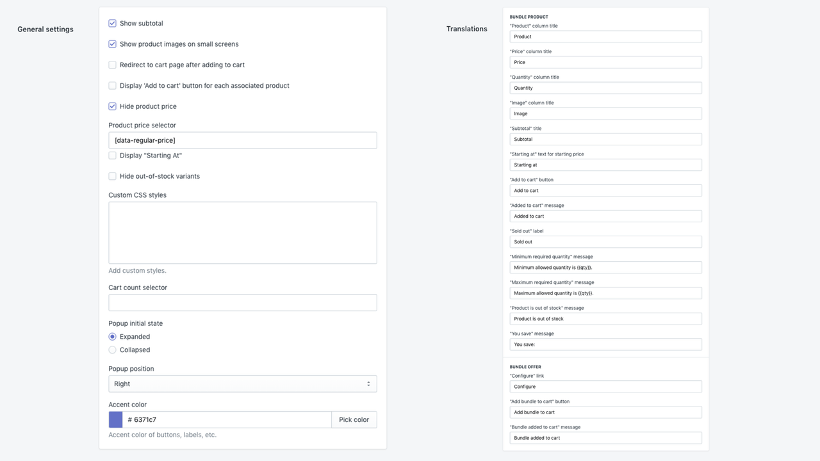Open the Popup position dropdown
Image resolution: width=820 pixels, height=461 pixels.
[242, 384]
